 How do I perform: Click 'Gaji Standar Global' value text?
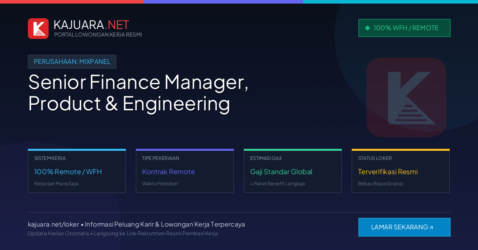[281, 172]
